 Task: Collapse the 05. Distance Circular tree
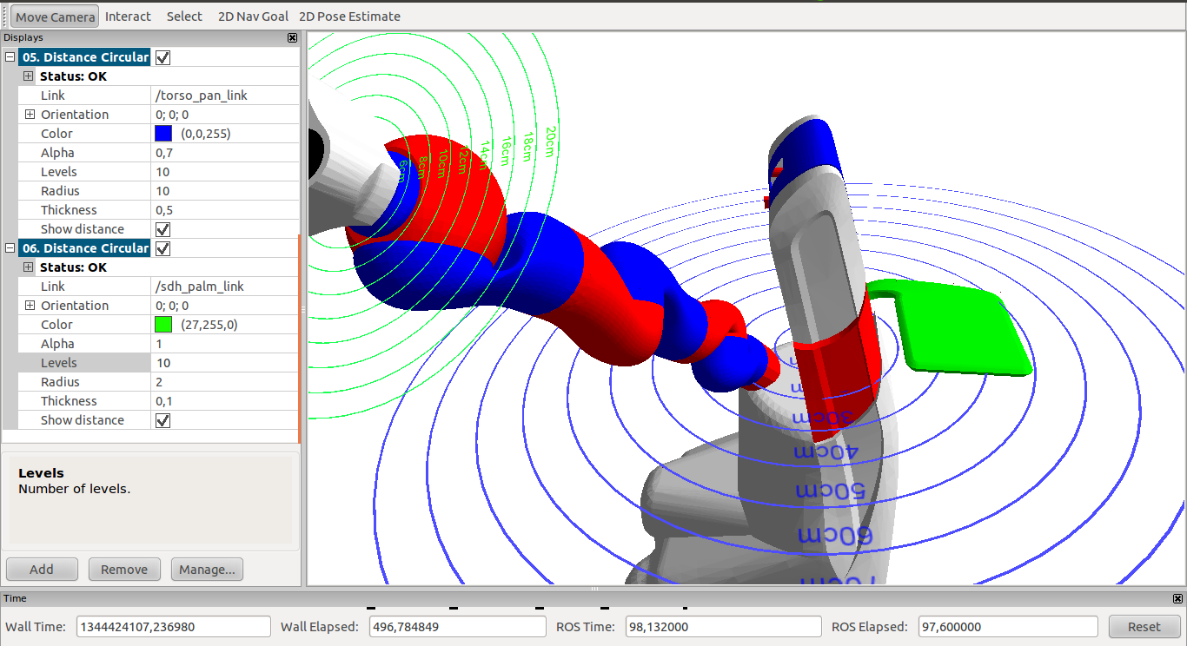[10, 57]
